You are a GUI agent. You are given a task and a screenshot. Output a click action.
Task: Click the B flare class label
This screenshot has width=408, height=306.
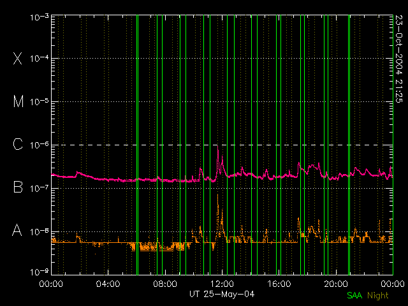click(18, 187)
